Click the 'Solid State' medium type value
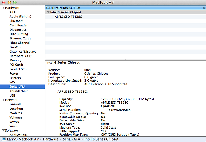Viewport: 206px width, 142px height. coord(108,127)
